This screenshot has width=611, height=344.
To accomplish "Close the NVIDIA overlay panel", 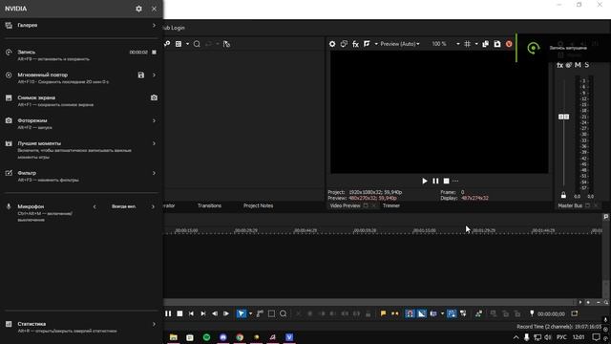I will (154, 9).
